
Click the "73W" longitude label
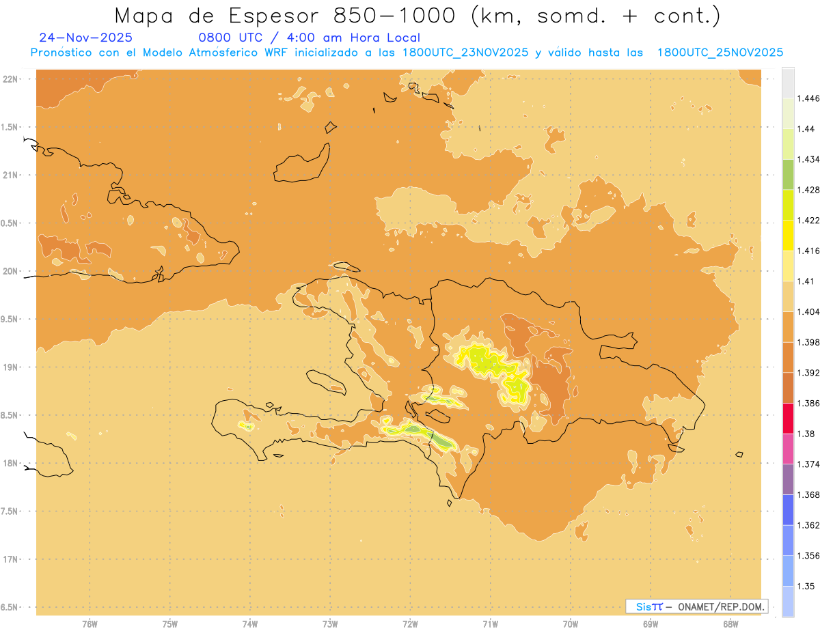click(330, 624)
